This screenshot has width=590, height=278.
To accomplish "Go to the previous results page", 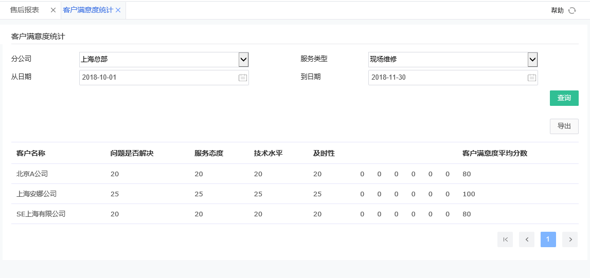I will coord(527,239).
